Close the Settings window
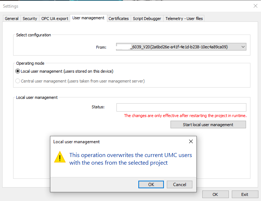The width and height of the screenshot is (261, 201). (x=255, y=6)
